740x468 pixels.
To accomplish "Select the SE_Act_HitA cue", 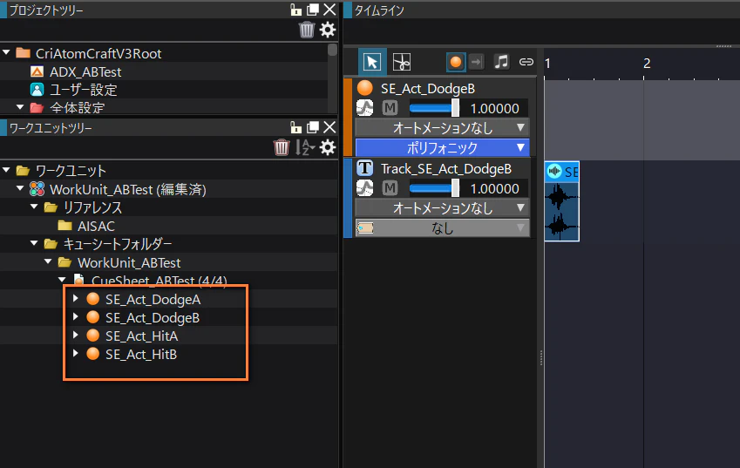I will tap(141, 336).
